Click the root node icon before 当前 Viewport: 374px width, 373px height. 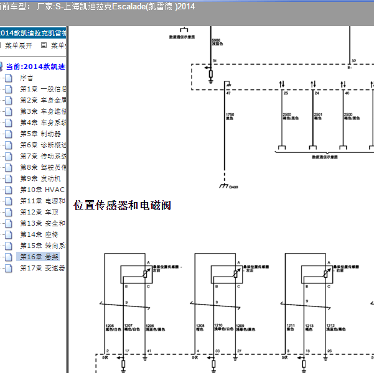click(1, 67)
